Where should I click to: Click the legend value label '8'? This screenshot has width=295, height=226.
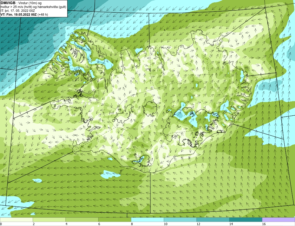tap(132, 224)
